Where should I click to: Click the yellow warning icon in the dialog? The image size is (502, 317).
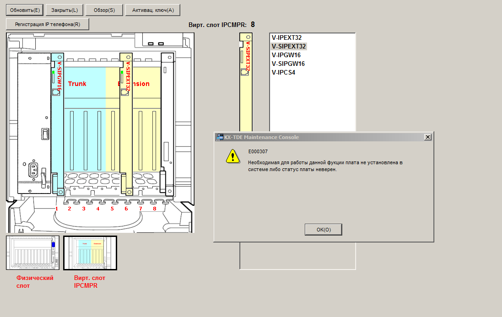pyautogui.click(x=233, y=156)
